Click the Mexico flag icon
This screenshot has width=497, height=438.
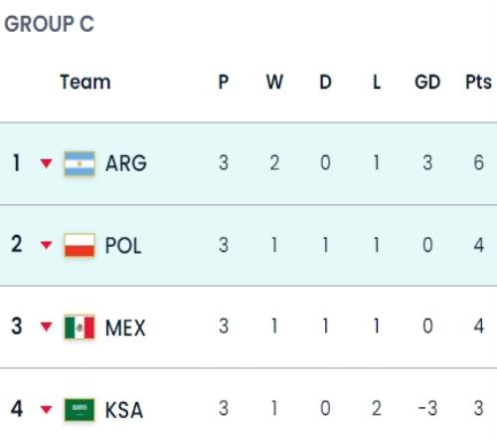[80, 328]
